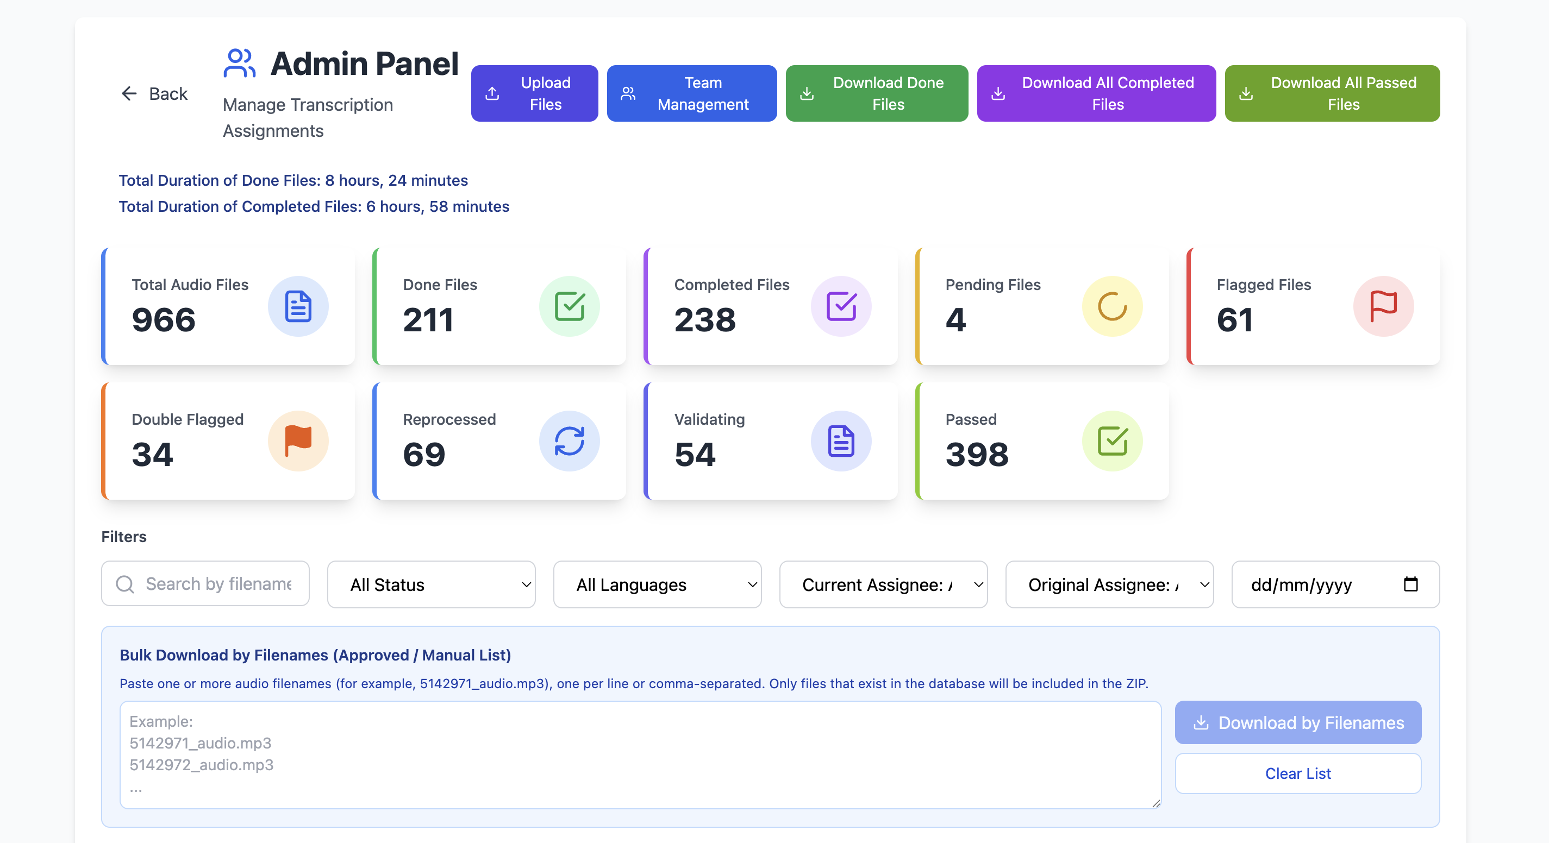Click the orange flag icon on Double Flagged card

(298, 441)
